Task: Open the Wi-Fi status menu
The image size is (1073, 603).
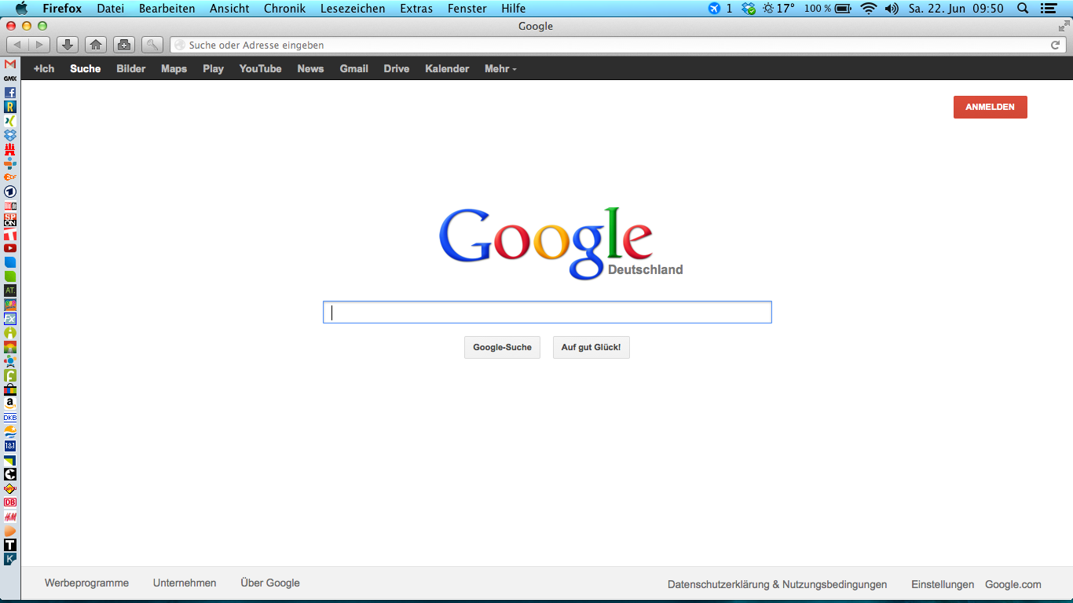Action: pos(868,9)
